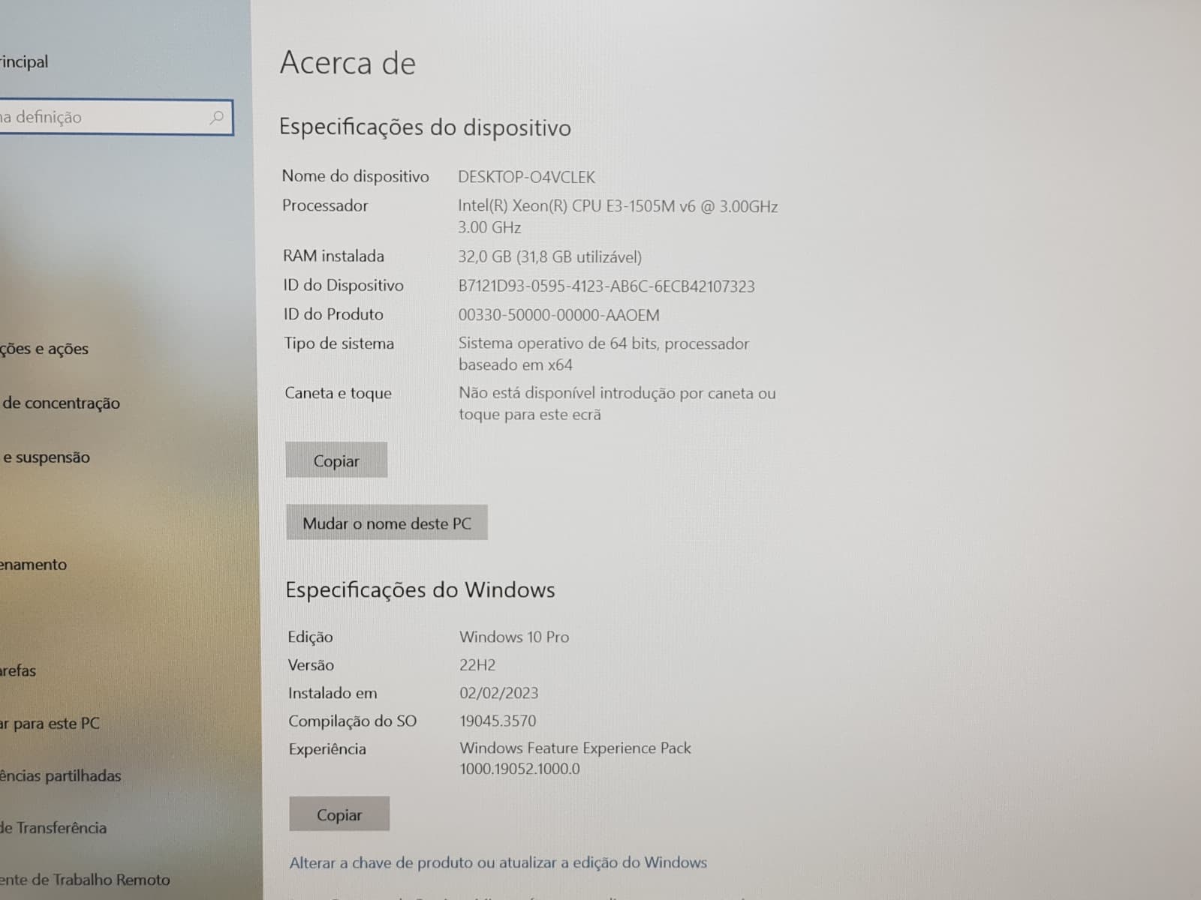Image resolution: width=1201 pixels, height=900 pixels.
Task: Select OS build value '19045.3570'
Action: pyautogui.click(x=498, y=721)
